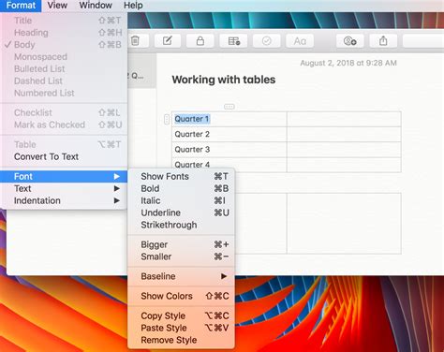Viewport: 444px width, 352px height.
Task: Click the Working with tables title
Action: pyautogui.click(x=224, y=80)
